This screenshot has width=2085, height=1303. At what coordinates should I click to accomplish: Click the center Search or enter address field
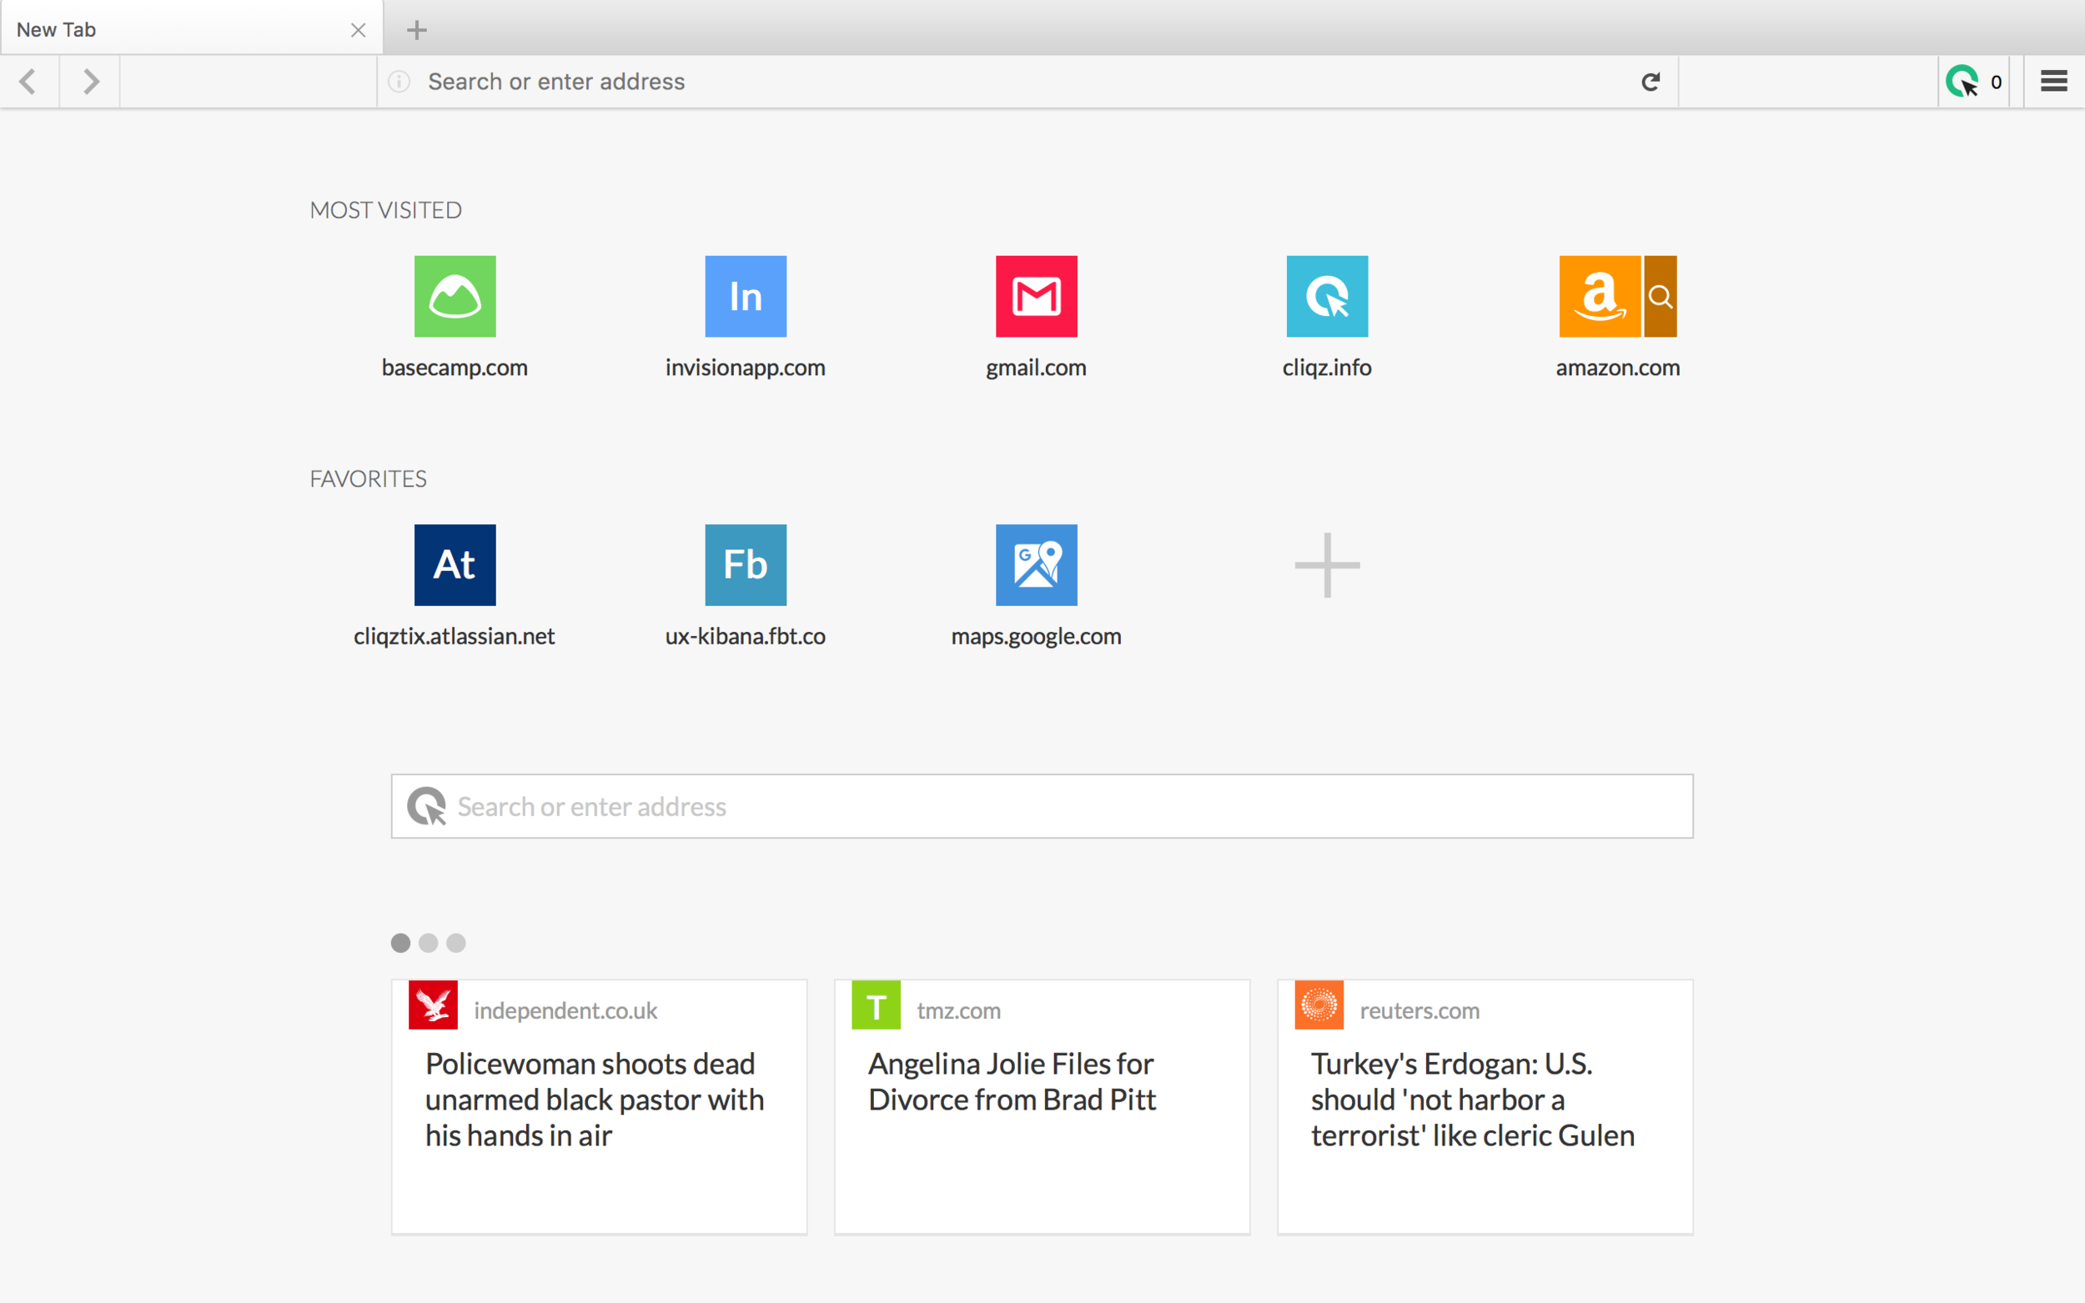1042,806
